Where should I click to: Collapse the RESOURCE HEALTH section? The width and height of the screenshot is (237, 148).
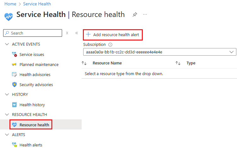[7, 115]
